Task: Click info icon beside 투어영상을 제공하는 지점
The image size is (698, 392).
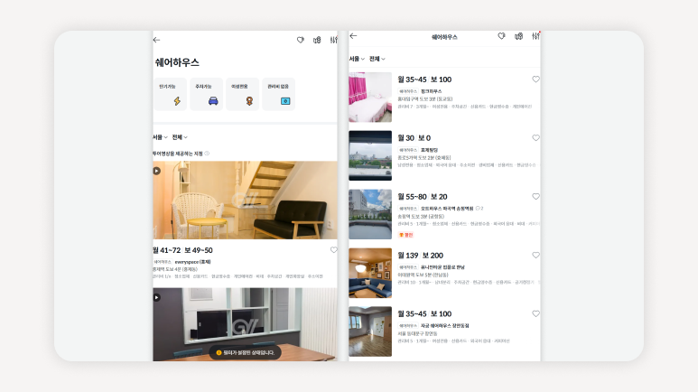Action: point(207,154)
